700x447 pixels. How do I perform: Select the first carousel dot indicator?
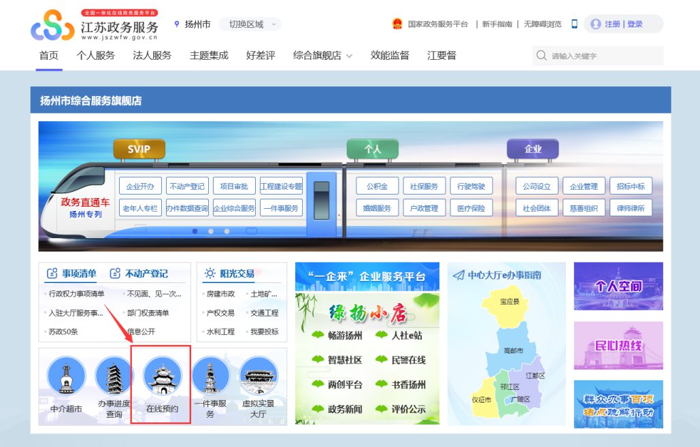[x=195, y=231]
